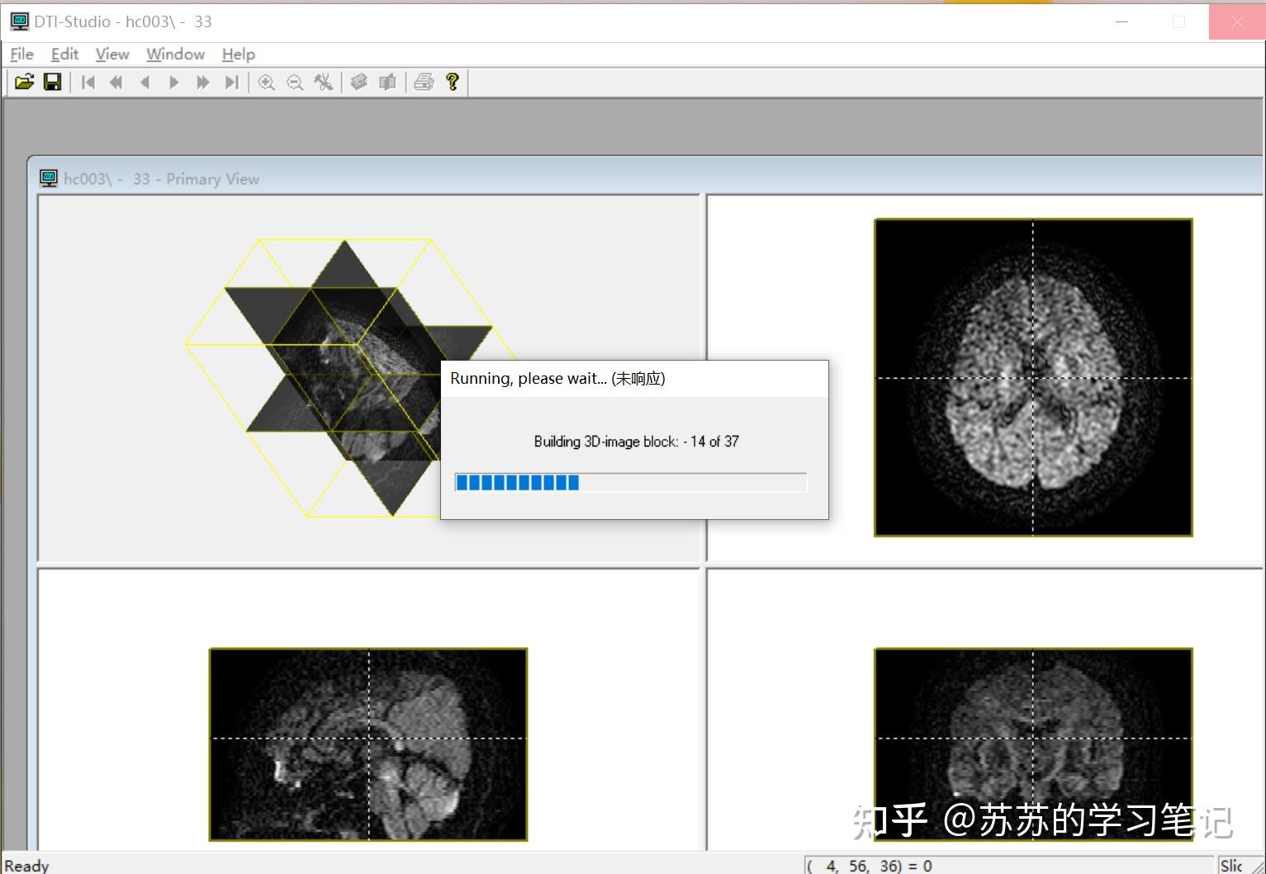The image size is (1266, 874).
Task: Open an image file
Action: [24, 82]
